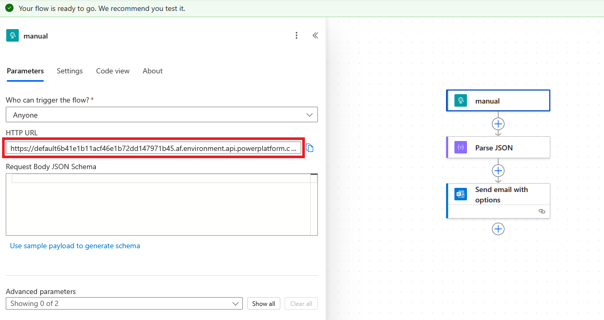Click the Outlook icon on email node
604x320 pixels.
coord(461,194)
